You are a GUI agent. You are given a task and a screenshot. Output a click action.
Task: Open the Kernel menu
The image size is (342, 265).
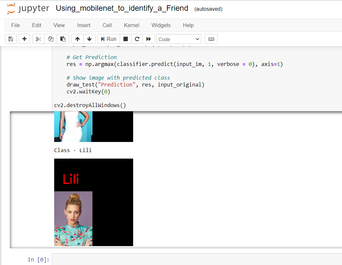pyautogui.click(x=132, y=25)
